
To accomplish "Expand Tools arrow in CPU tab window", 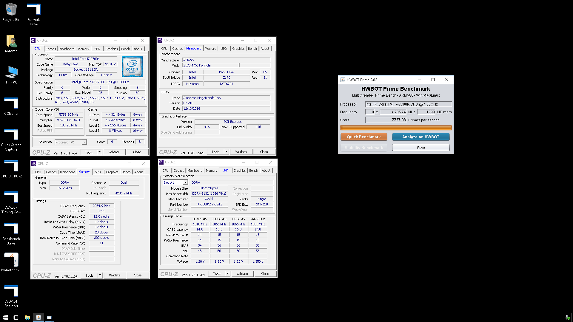I will (100, 152).
